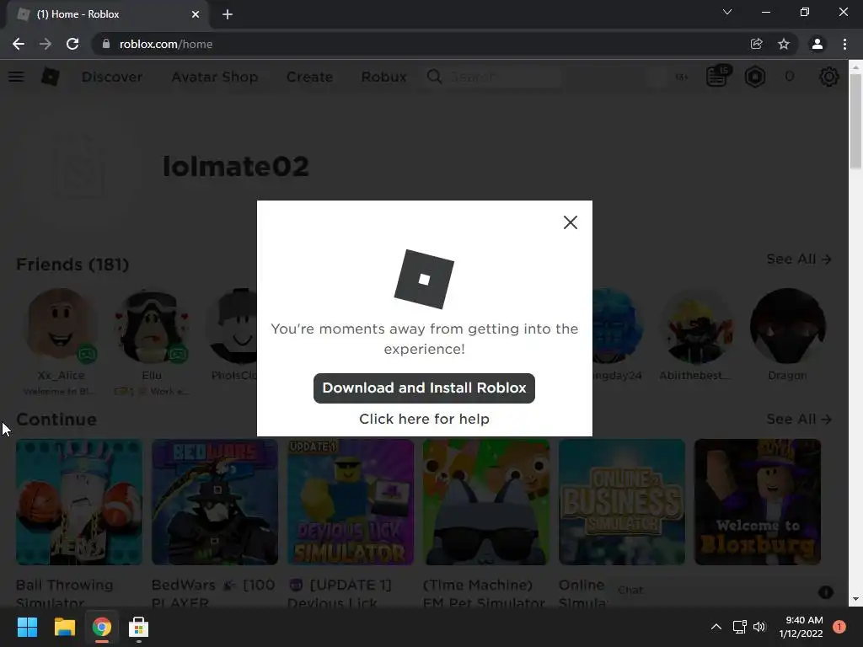Click See All for Continue

click(x=799, y=420)
